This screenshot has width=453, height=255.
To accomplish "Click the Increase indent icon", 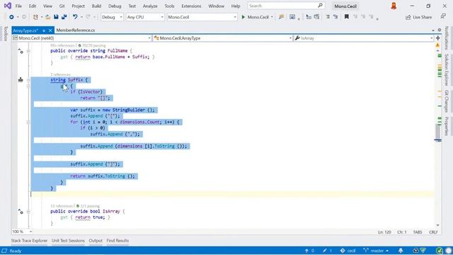I will (336, 17).
